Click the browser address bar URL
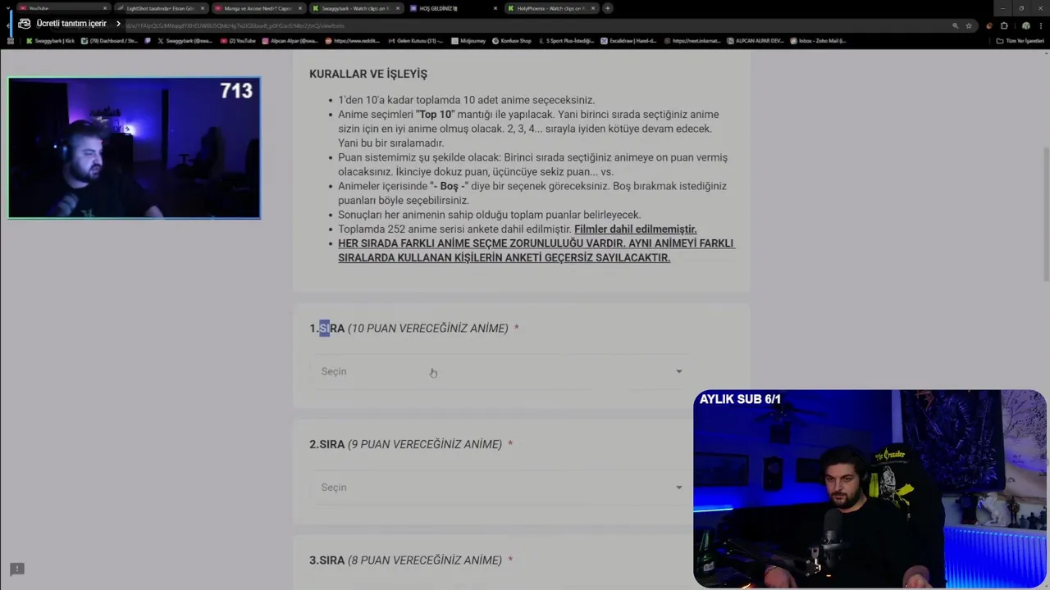Image resolution: width=1050 pixels, height=590 pixels. click(x=235, y=25)
